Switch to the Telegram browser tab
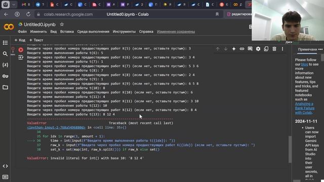Image resolution: width=324 pixels, height=182 pixels. 40,5
